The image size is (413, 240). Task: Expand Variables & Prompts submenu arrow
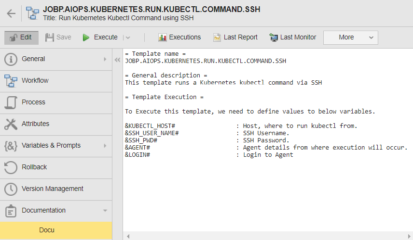point(105,146)
